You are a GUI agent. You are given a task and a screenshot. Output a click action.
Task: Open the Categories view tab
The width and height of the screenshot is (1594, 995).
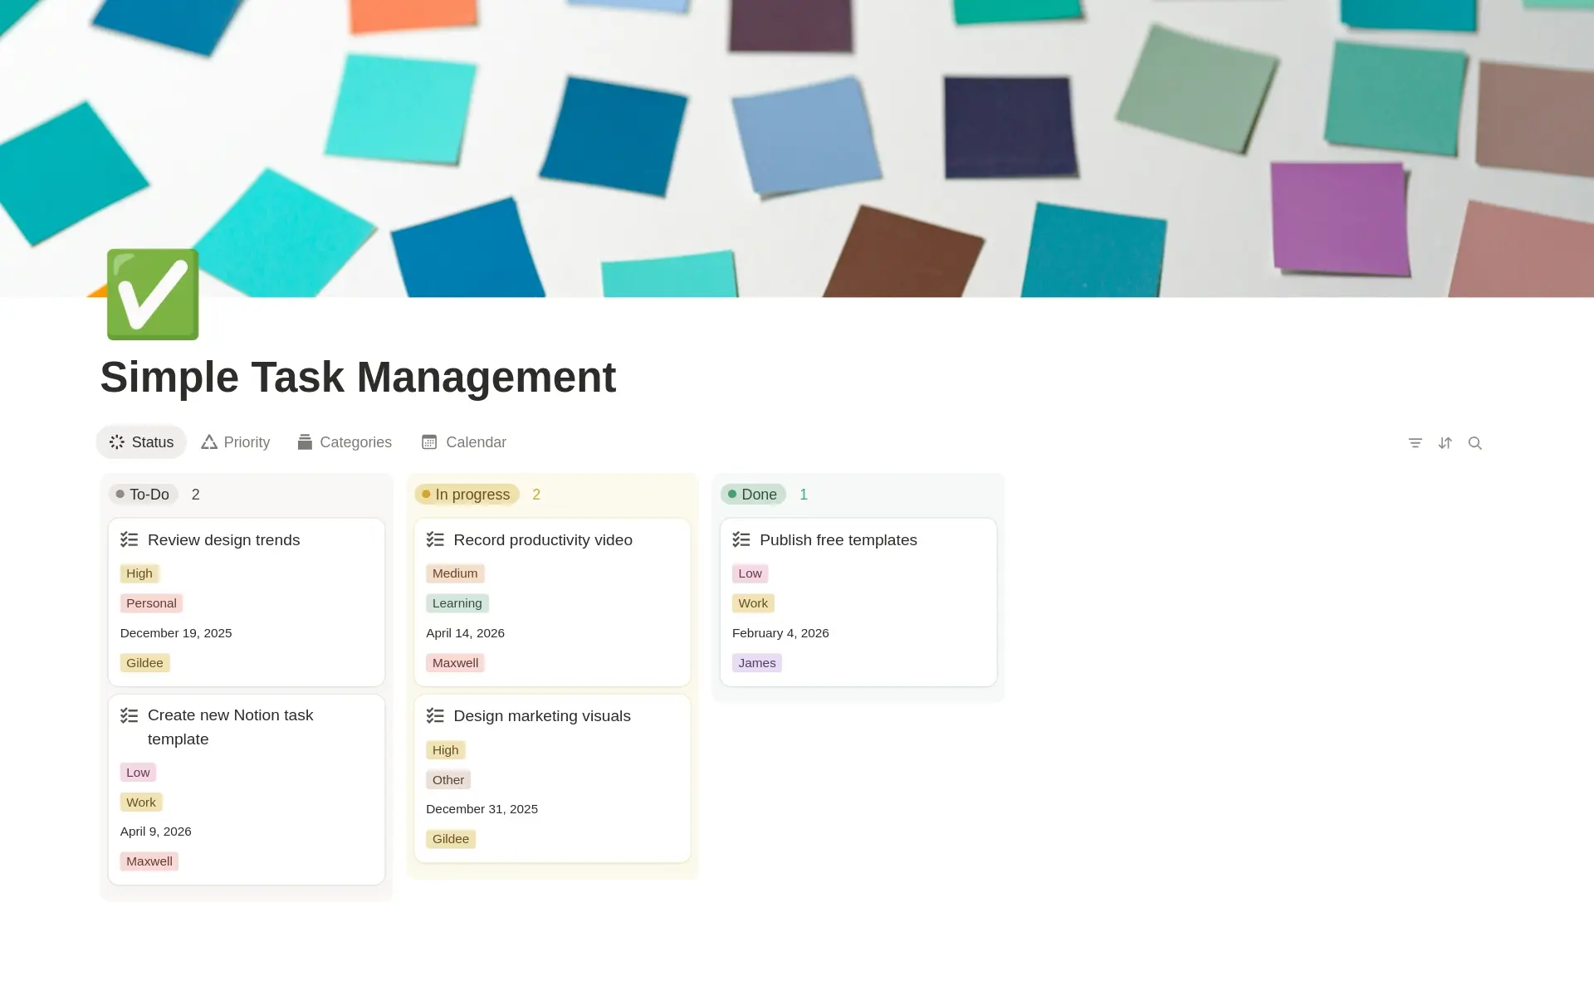(345, 442)
